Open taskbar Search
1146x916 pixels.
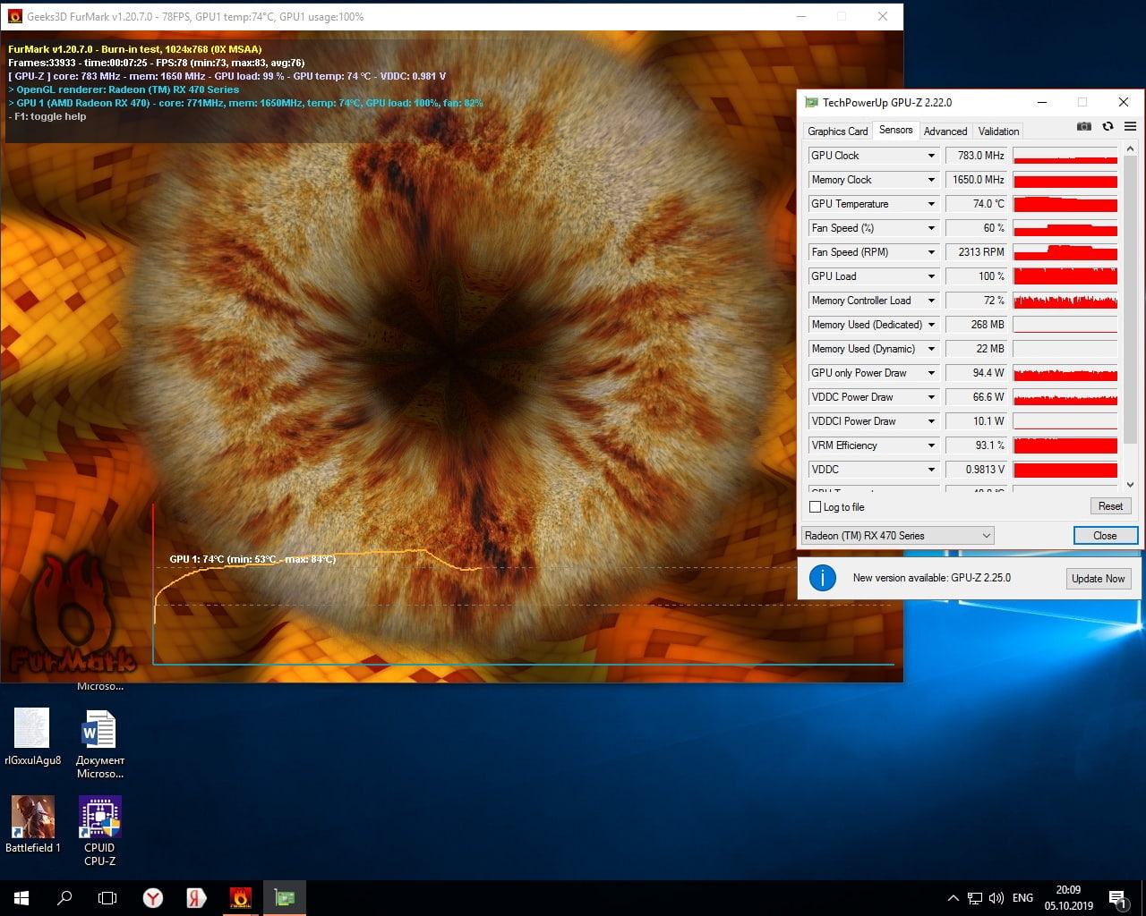pos(64,898)
